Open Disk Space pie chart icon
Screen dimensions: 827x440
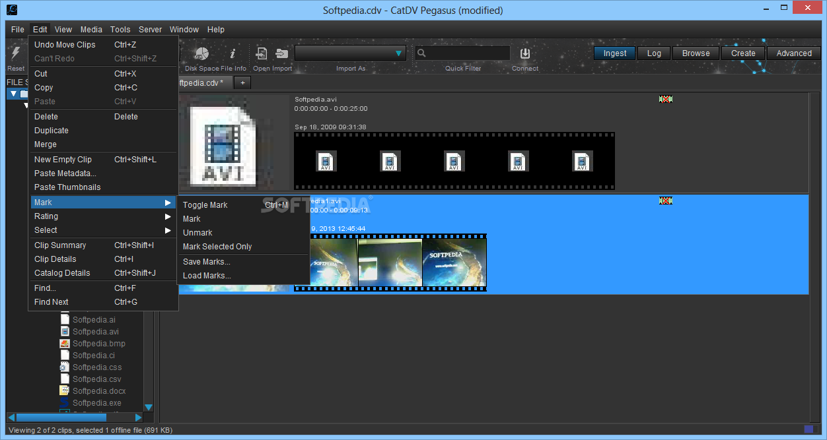(x=202, y=54)
